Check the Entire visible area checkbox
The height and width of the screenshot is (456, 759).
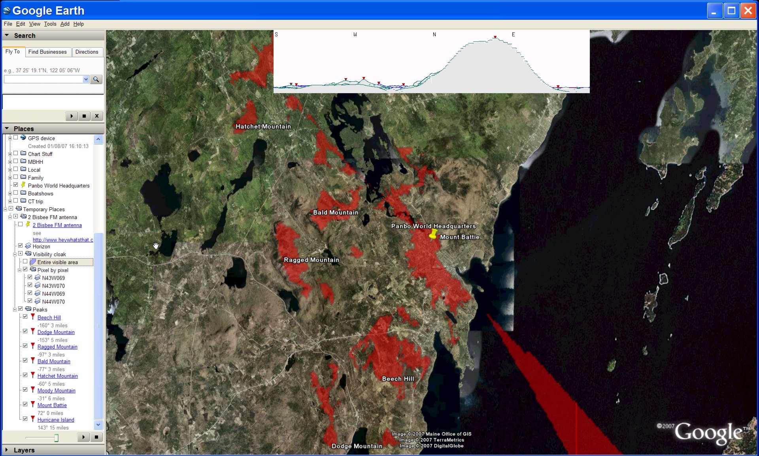[x=25, y=262]
